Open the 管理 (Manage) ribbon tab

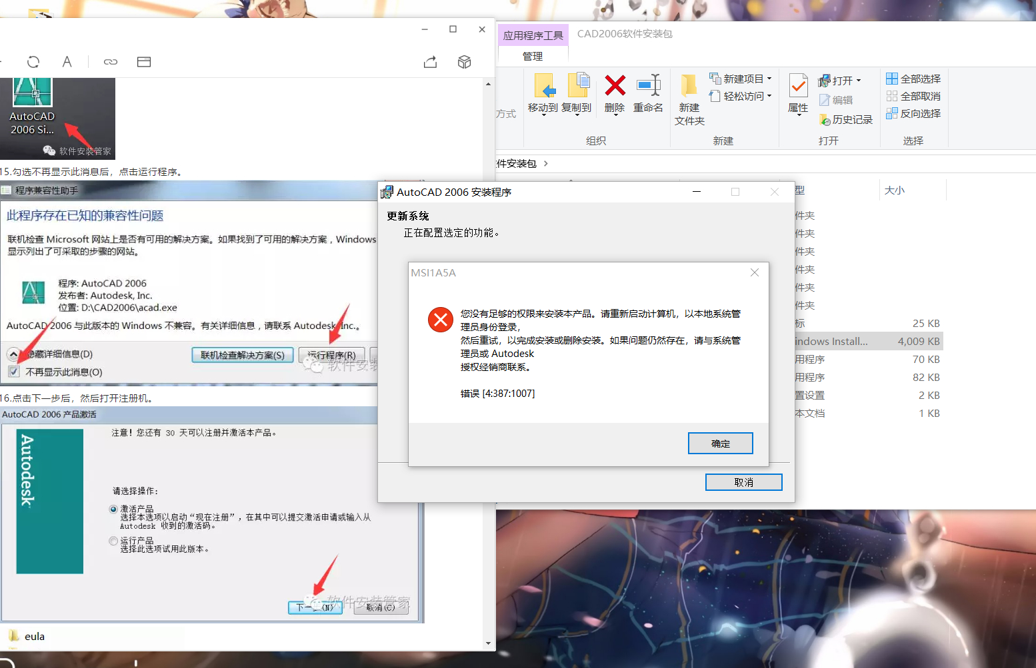pos(533,56)
